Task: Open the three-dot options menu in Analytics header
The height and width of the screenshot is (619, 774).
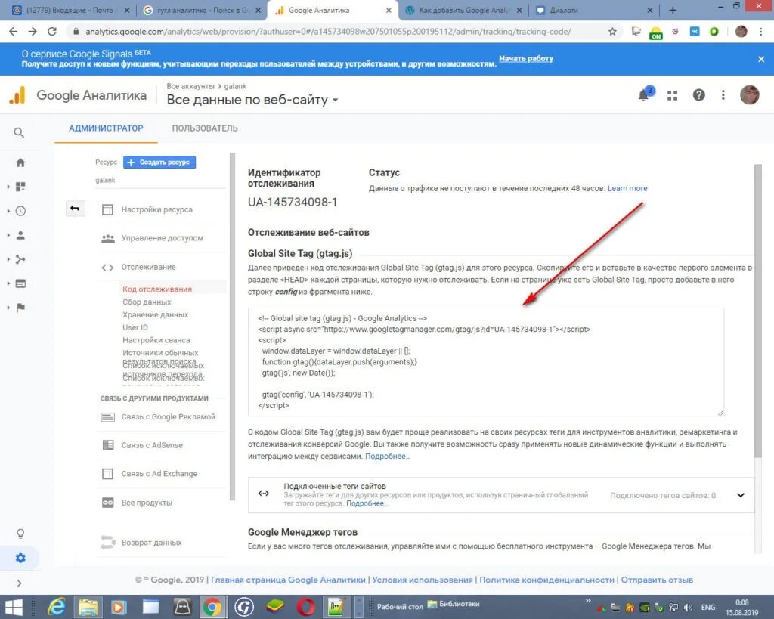Action: tap(723, 94)
